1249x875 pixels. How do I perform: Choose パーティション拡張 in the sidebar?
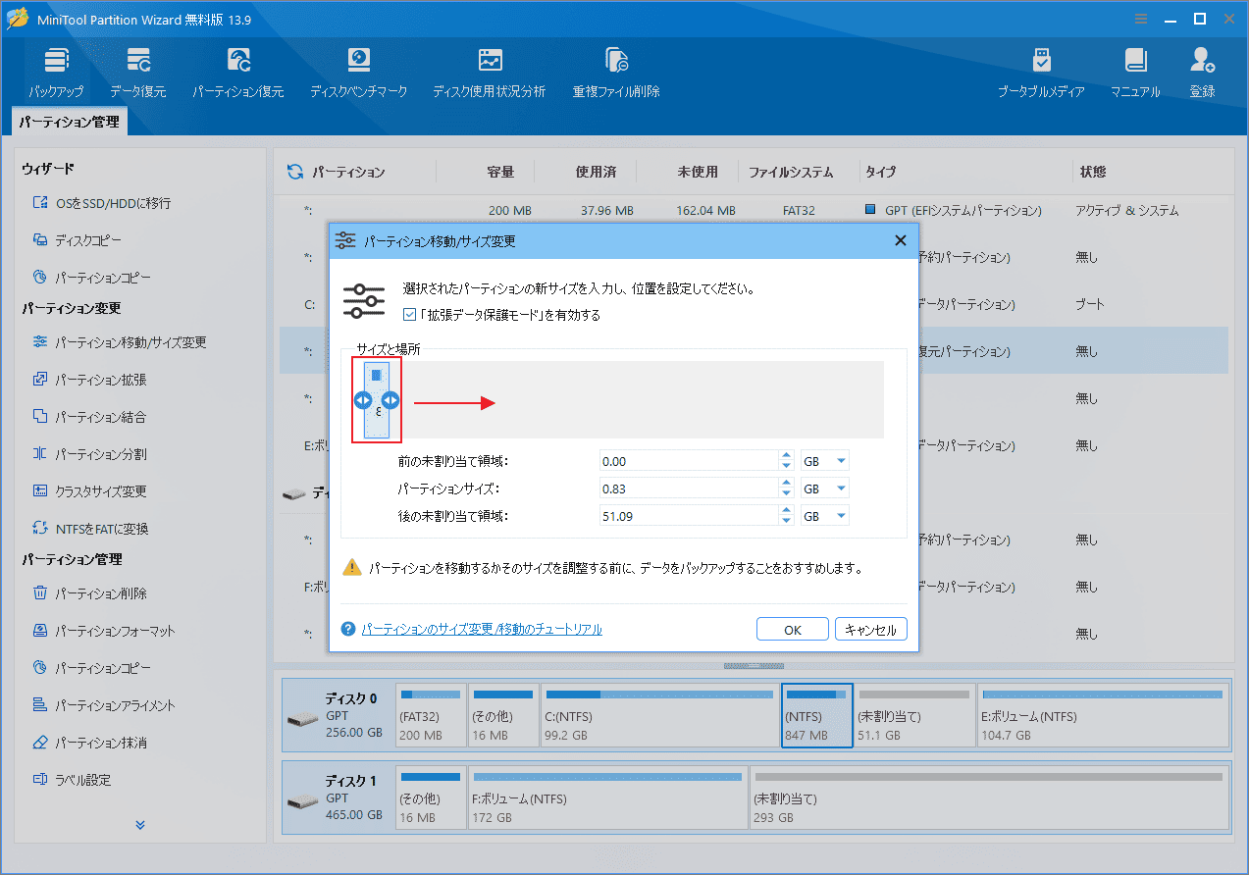(x=89, y=380)
